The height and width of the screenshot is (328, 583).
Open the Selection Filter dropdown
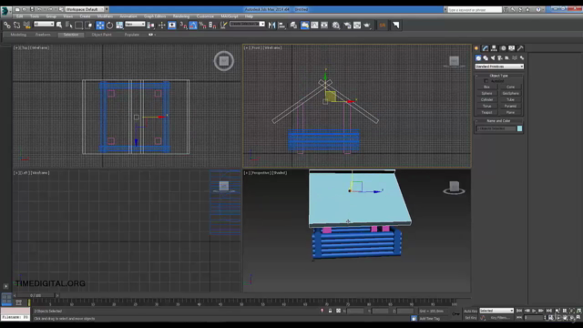pos(44,25)
